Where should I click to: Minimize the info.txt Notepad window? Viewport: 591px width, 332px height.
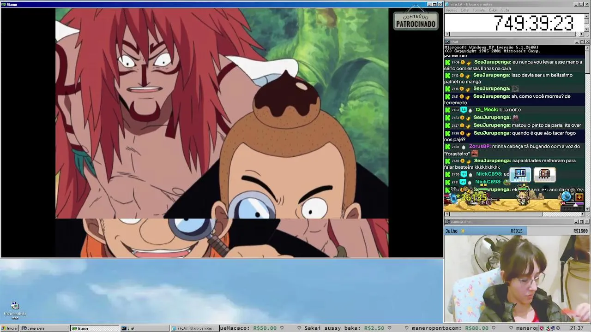[x=576, y=4]
